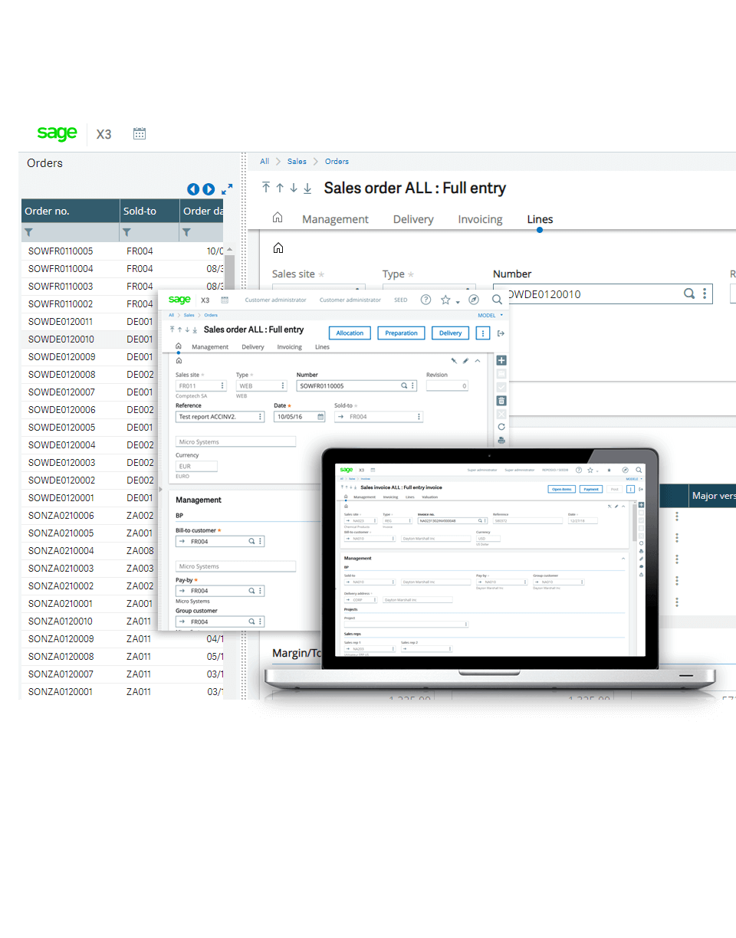Click the Delivery button in Sales order window
736x938 pixels.
click(x=451, y=333)
